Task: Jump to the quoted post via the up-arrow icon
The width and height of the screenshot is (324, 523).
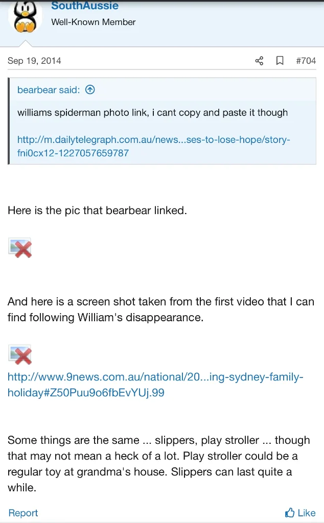Action: pyautogui.click(x=90, y=90)
